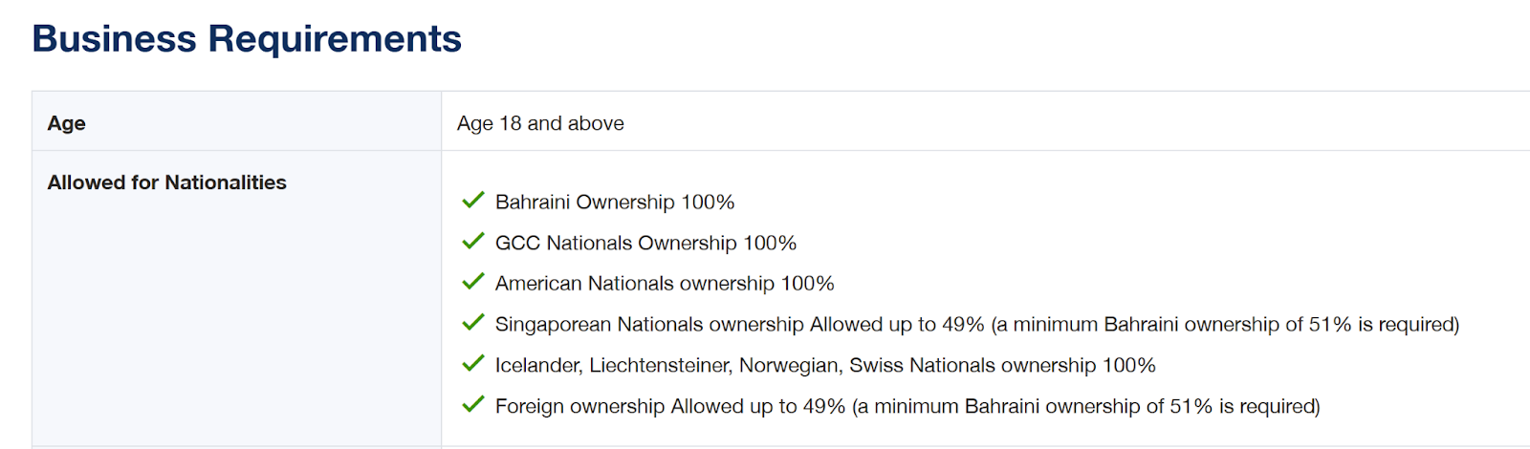Click the checkmark beside GCC Nationals Ownership
The width and height of the screenshot is (1530, 449).
coord(472,241)
